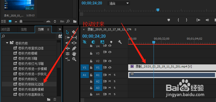Open timeline display settings wrench
The width and height of the screenshot is (216, 102).
pos(120,42)
